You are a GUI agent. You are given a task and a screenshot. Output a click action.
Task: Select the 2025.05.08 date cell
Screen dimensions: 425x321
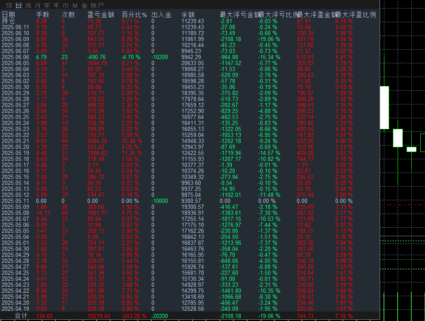15,213
